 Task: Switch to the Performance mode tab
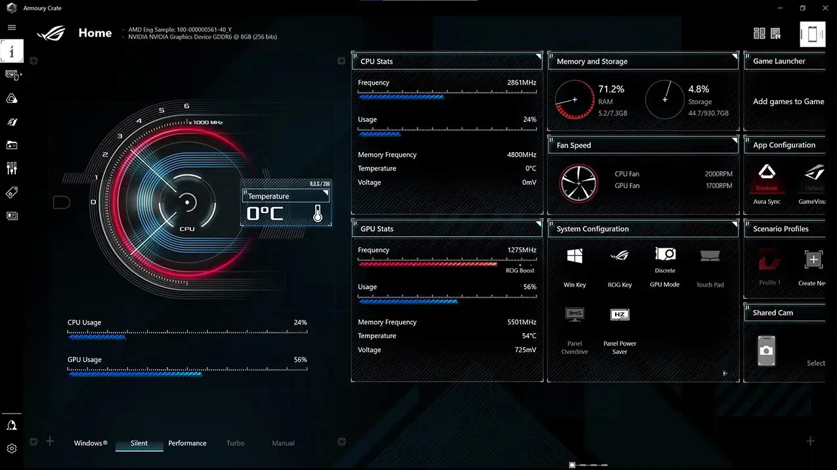point(187,443)
